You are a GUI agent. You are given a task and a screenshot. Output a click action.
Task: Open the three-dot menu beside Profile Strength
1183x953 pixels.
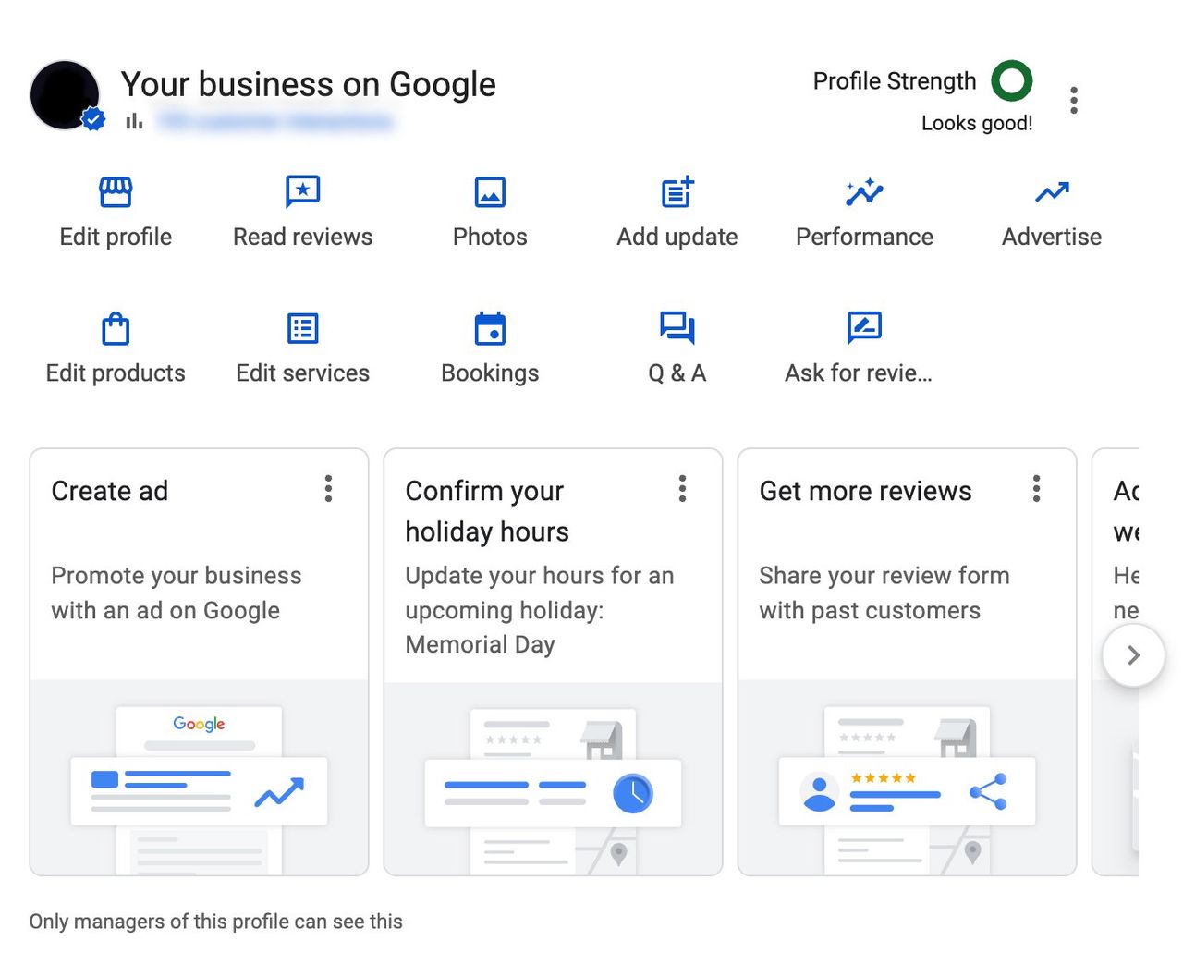(x=1073, y=100)
